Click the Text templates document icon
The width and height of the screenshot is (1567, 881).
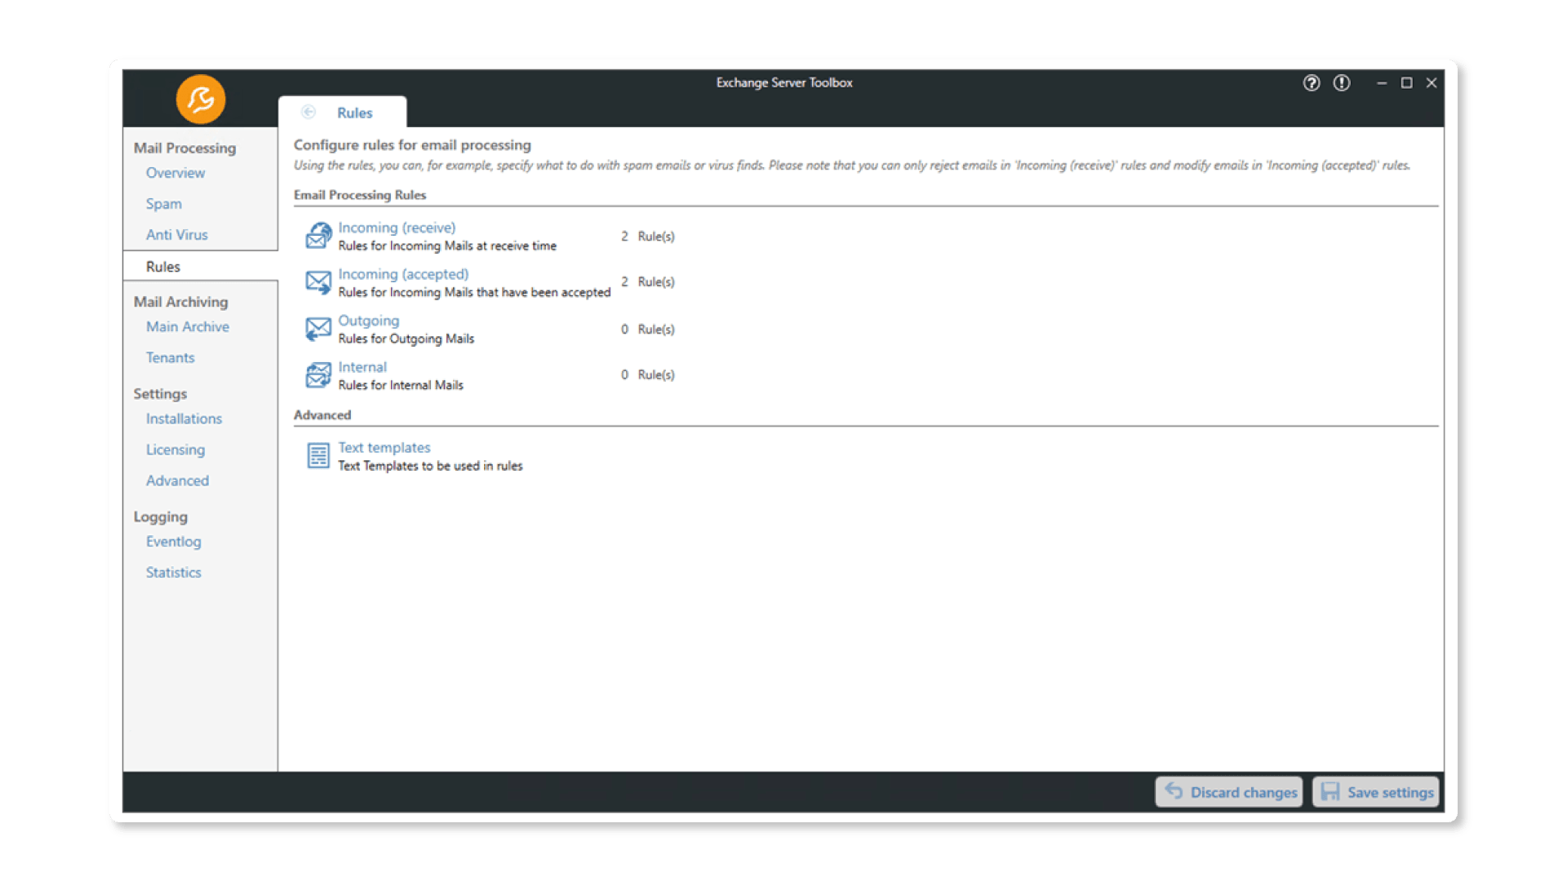(318, 455)
